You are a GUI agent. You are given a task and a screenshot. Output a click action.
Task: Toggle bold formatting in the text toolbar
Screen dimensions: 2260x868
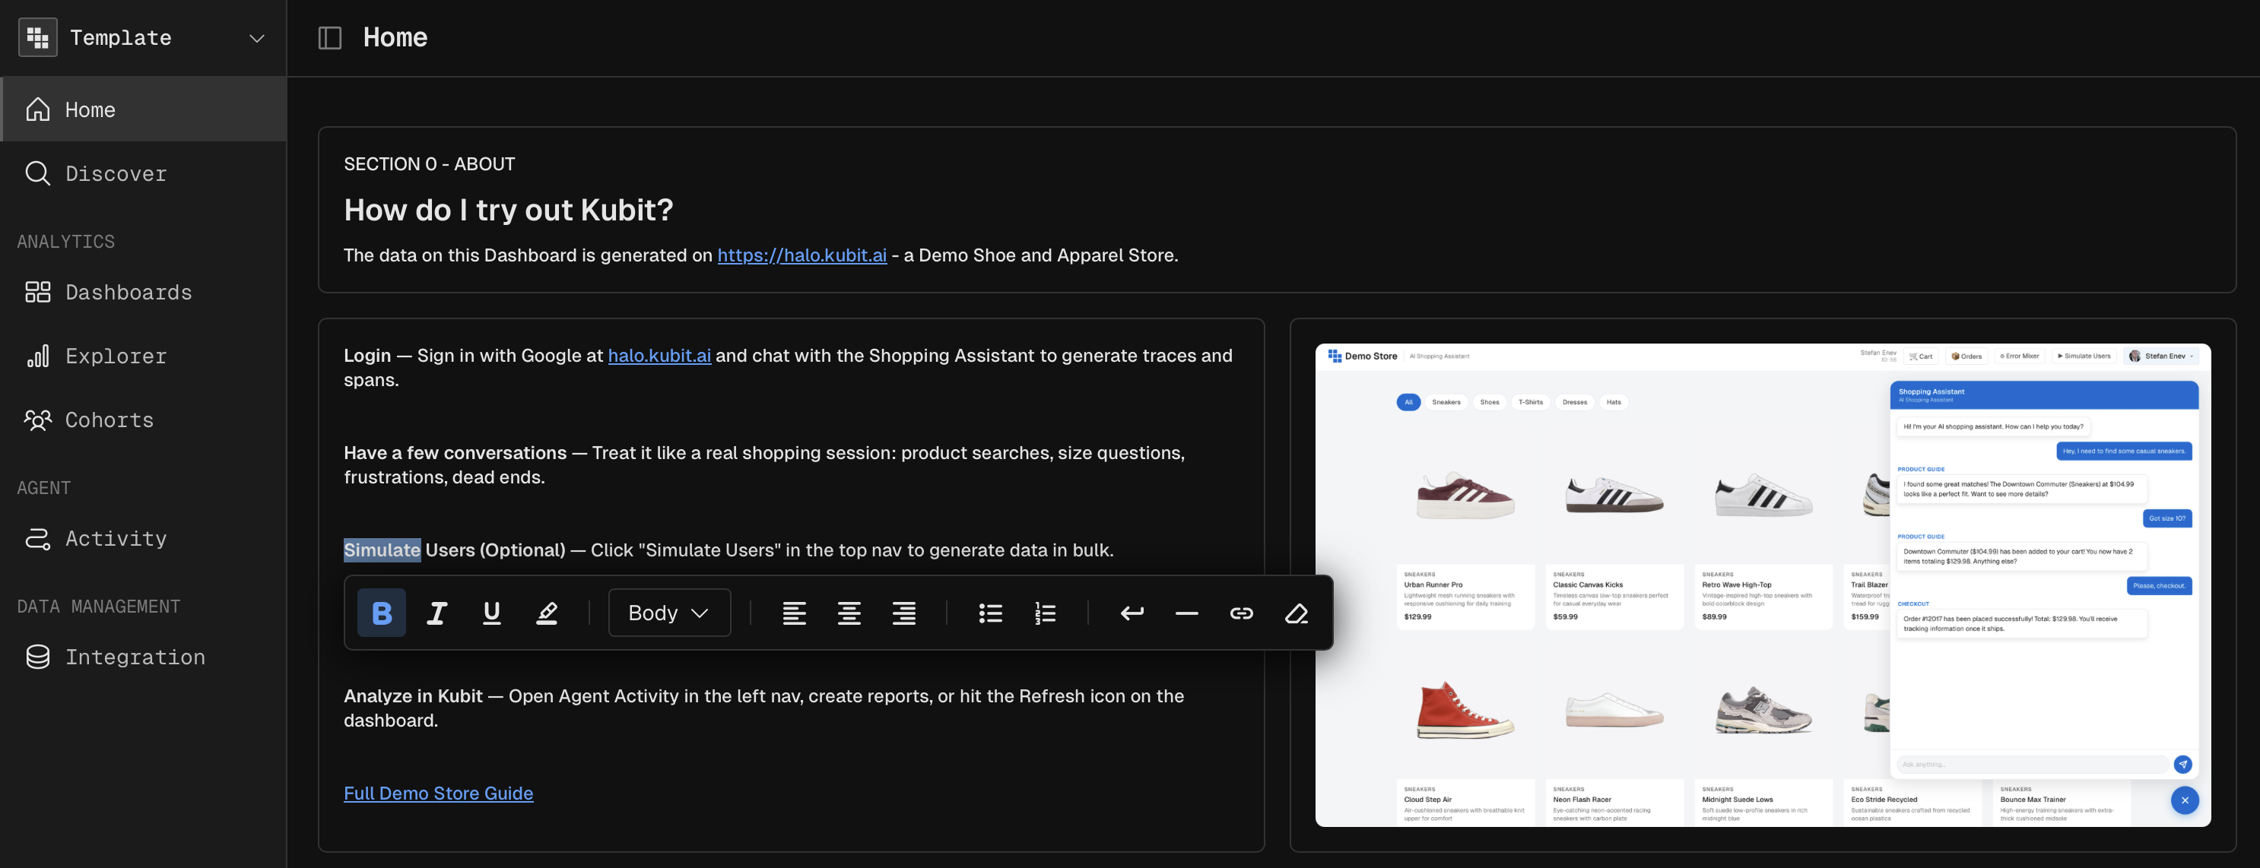click(x=382, y=613)
